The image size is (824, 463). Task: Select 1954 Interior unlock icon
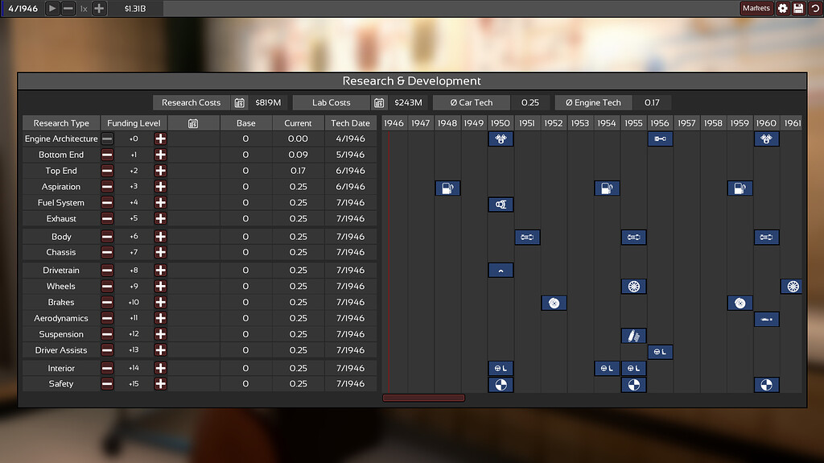coord(607,368)
